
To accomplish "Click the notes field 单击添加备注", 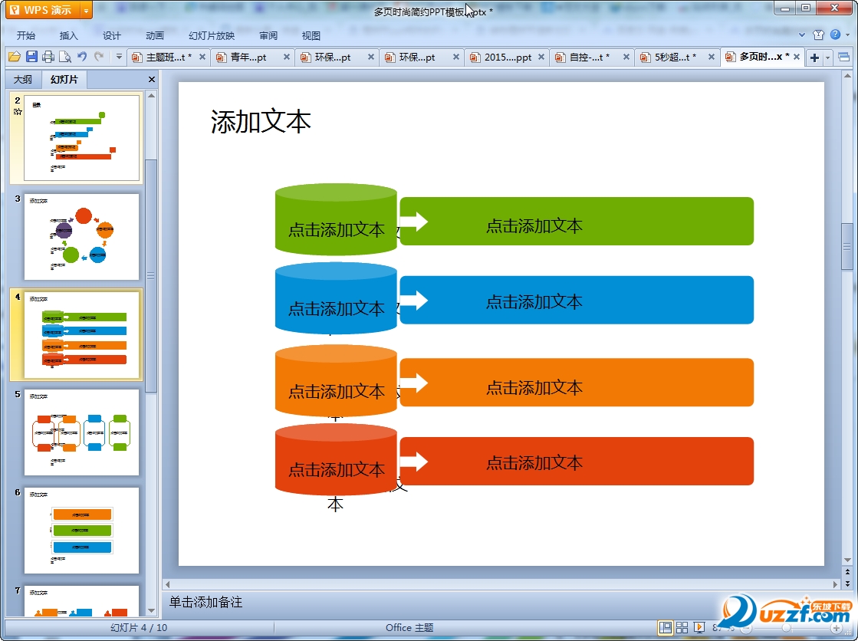I will [x=205, y=602].
